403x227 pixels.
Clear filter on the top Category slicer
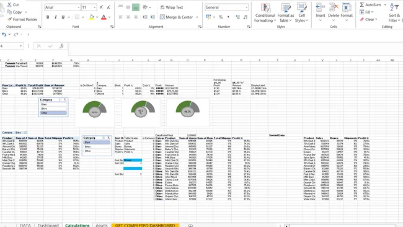(65, 100)
